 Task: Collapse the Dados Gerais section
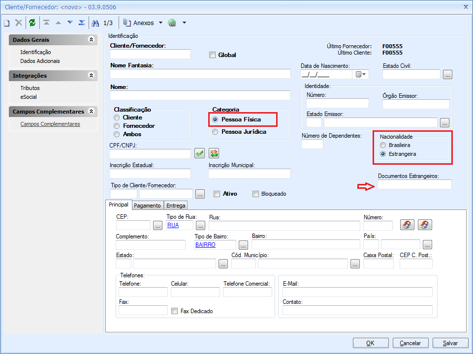[91, 39]
